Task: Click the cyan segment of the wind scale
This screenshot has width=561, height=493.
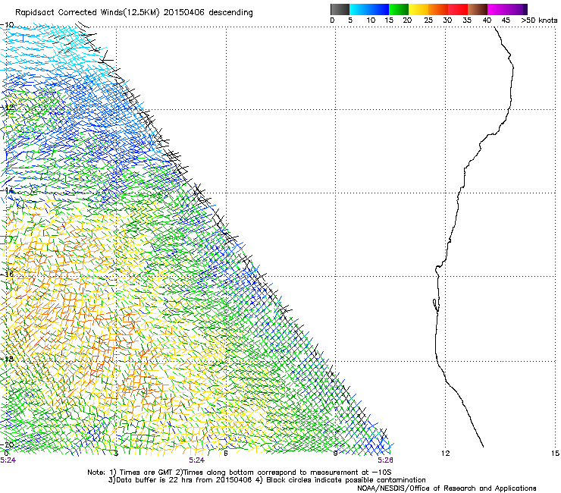Action: click(x=359, y=9)
